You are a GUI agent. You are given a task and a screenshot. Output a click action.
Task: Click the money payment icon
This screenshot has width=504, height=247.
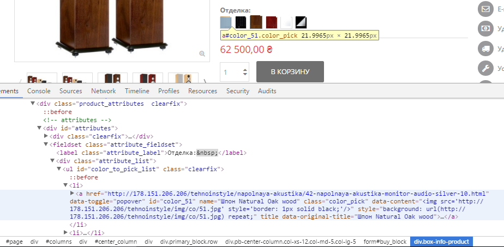485,29
